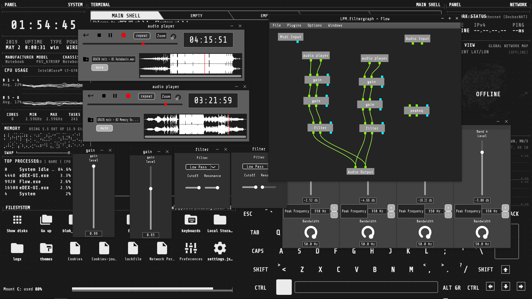The image size is (532, 299).
Task: Toggle repeat in the Katabasis player
Action: click(142, 36)
